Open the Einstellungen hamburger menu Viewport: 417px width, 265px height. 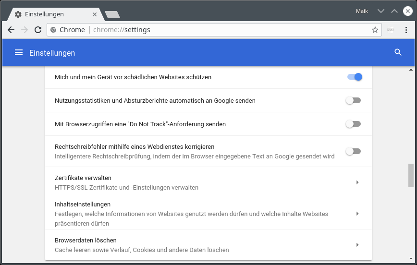tap(19, 52)
